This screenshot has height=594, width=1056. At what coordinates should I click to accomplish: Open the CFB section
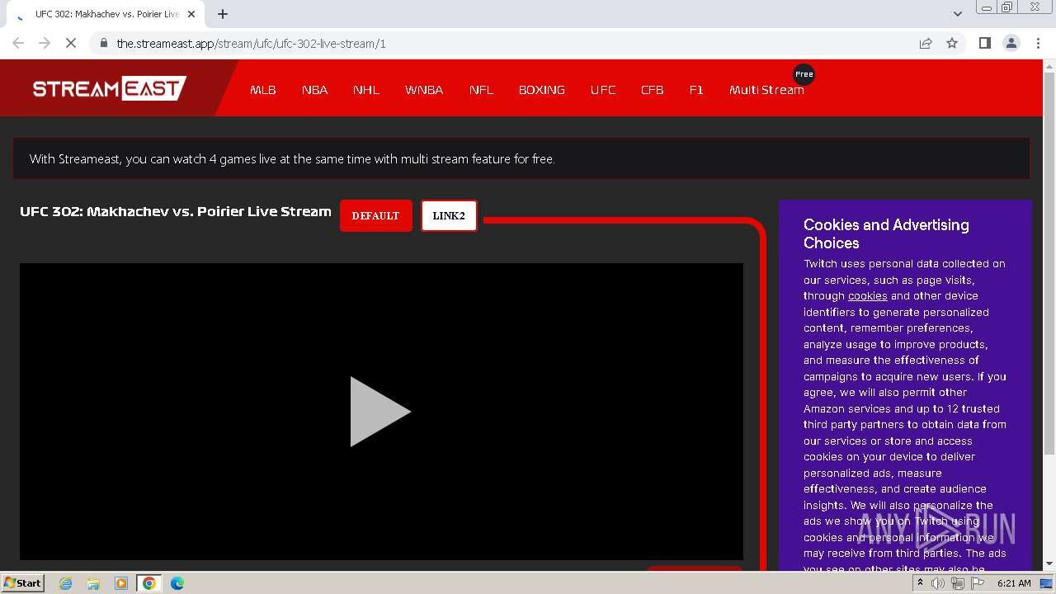pos(653,90)
